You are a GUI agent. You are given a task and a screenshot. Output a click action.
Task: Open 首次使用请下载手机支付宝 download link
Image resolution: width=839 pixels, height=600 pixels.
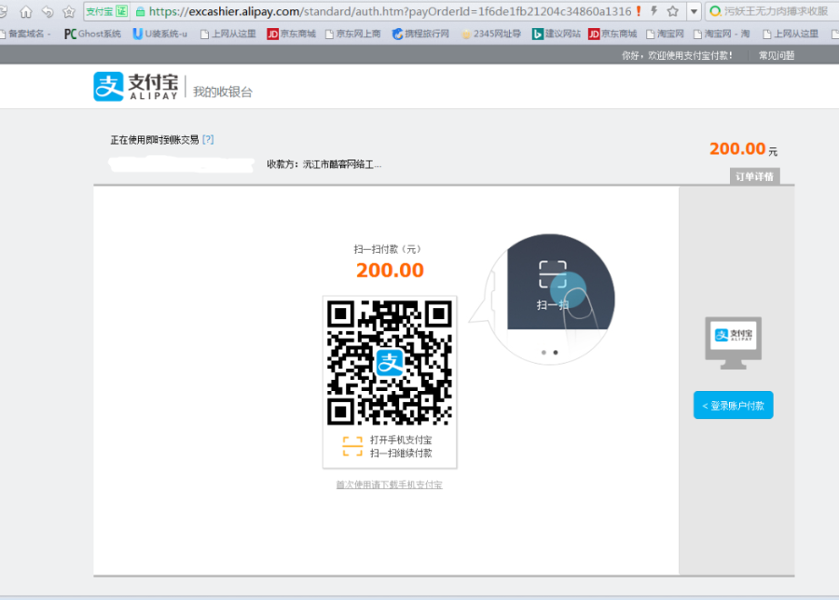pyautogui.click(x=389, y=484)
